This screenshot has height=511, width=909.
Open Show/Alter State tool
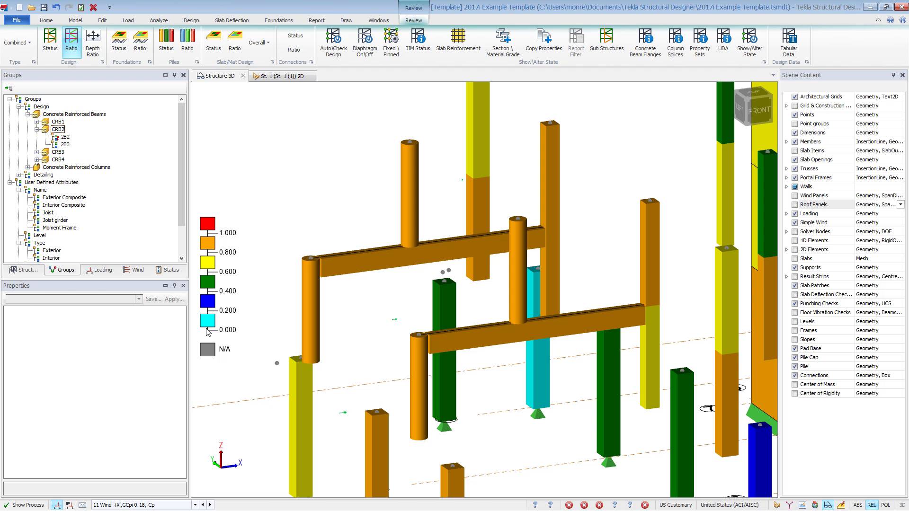[749, 43]
